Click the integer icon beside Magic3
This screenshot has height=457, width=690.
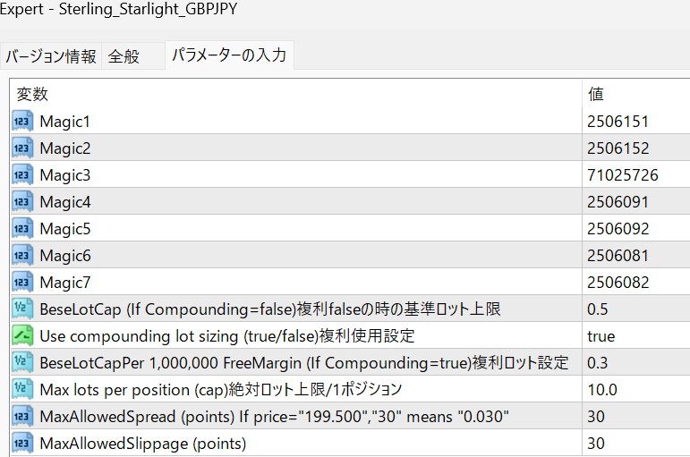tap(22, 175)
